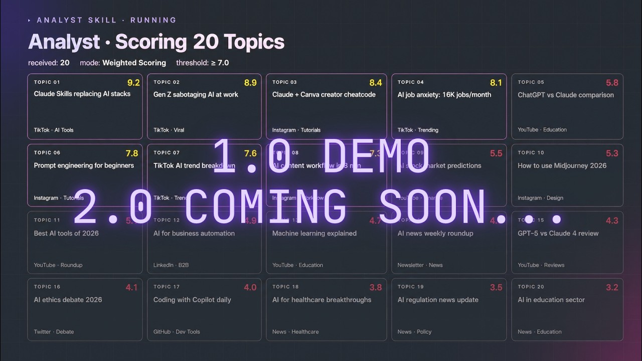Click the TikTok · AI Tools tag
The image size is (642, 361).
point(54,130)
